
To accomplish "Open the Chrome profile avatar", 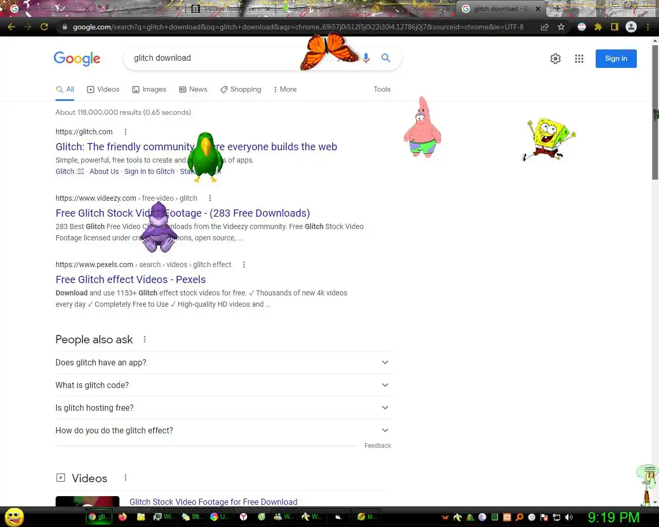I will tap(631, 27).
